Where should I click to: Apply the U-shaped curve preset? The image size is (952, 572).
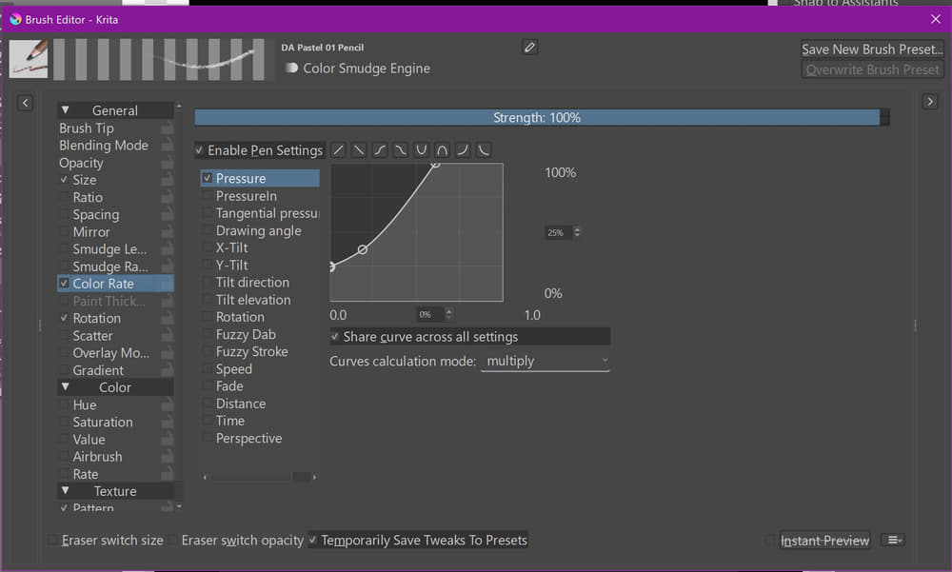(x=422, y=150)
